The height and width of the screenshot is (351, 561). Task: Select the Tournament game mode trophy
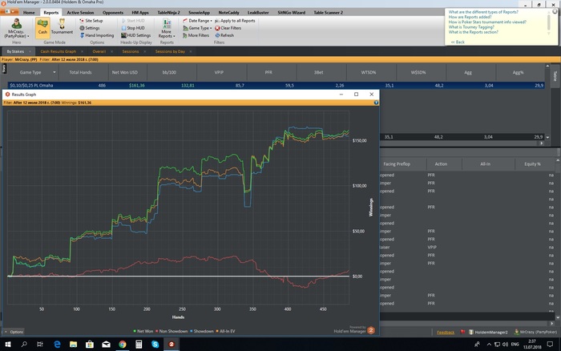pos(62,26)
